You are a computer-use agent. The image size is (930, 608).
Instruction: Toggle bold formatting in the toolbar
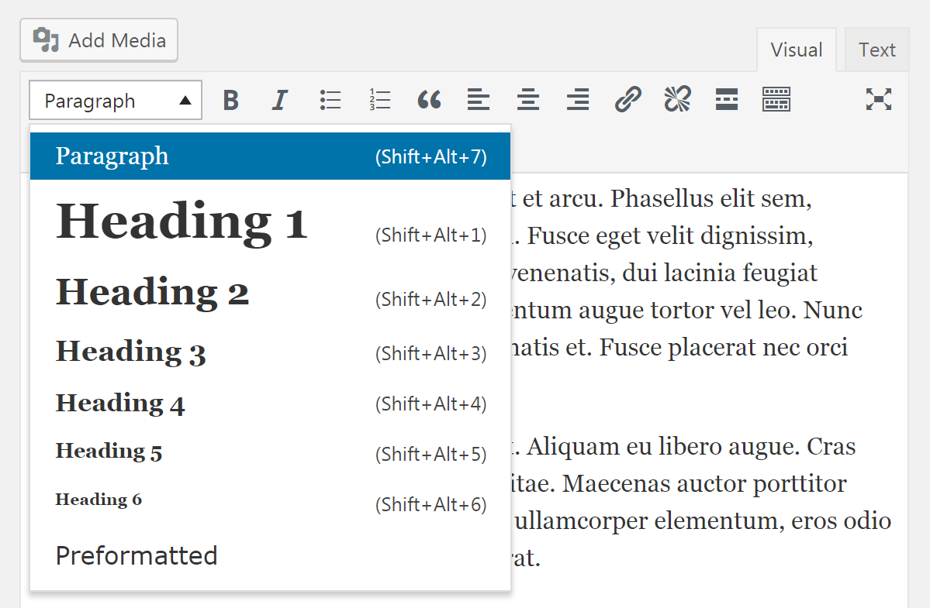[230, 101]
